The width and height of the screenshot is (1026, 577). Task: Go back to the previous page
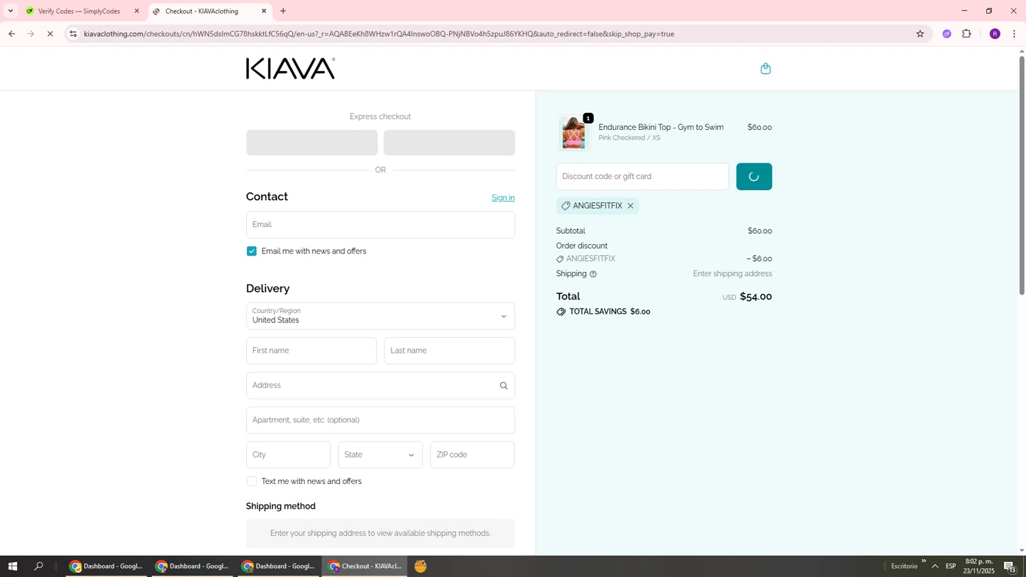(12, 33)
